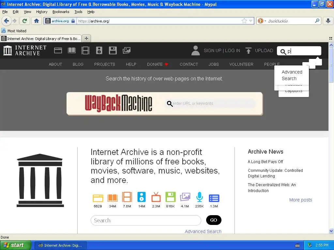Open The Decentralized Web: An Introduction post
This screenshot has height=250, width=334.
(x=272, y=187)
